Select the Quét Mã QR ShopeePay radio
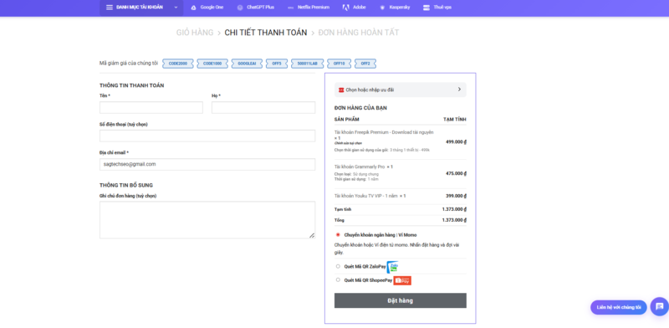 pos(338,279)
